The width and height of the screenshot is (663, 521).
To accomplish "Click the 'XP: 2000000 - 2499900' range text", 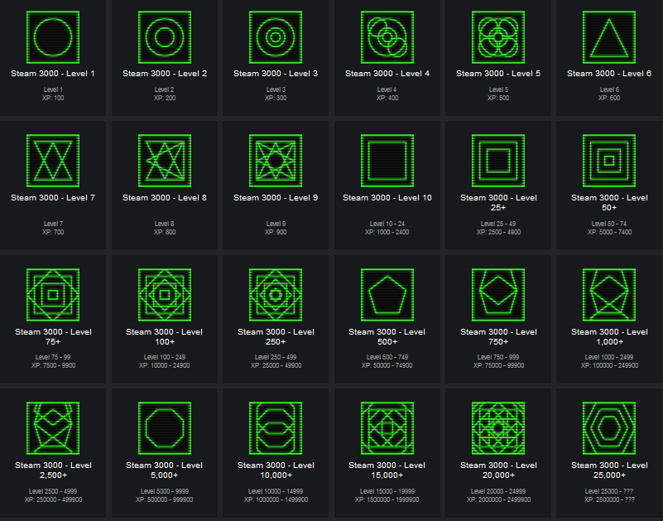I will click(498, 499).
